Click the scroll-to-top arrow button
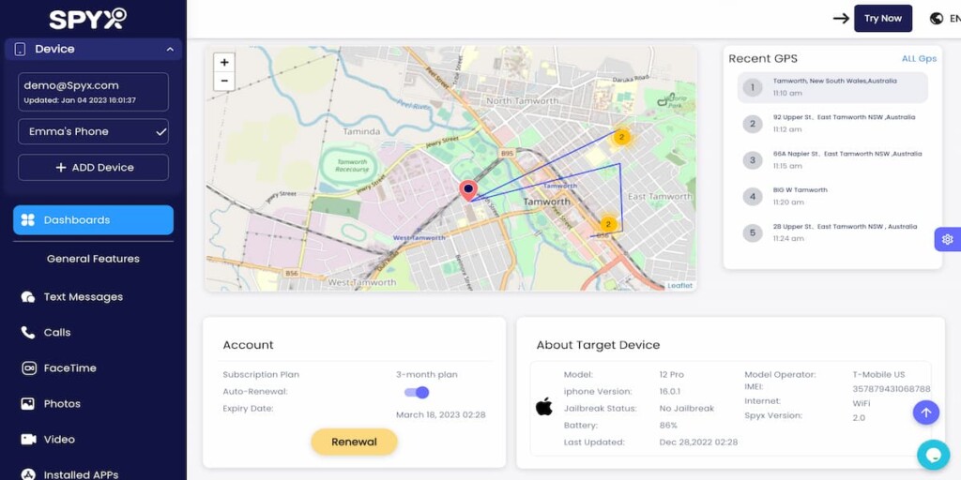 (x=926, y=412)
